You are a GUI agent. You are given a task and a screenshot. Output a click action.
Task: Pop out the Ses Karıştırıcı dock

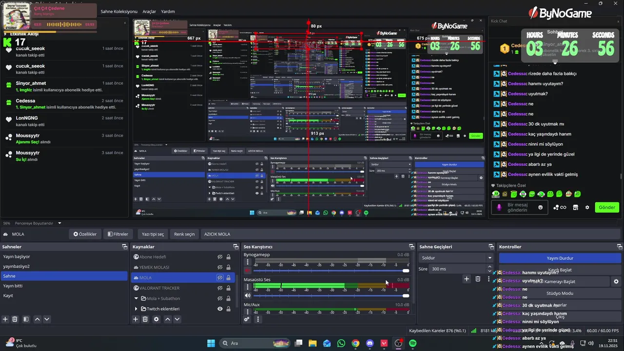tap(411, 247)
